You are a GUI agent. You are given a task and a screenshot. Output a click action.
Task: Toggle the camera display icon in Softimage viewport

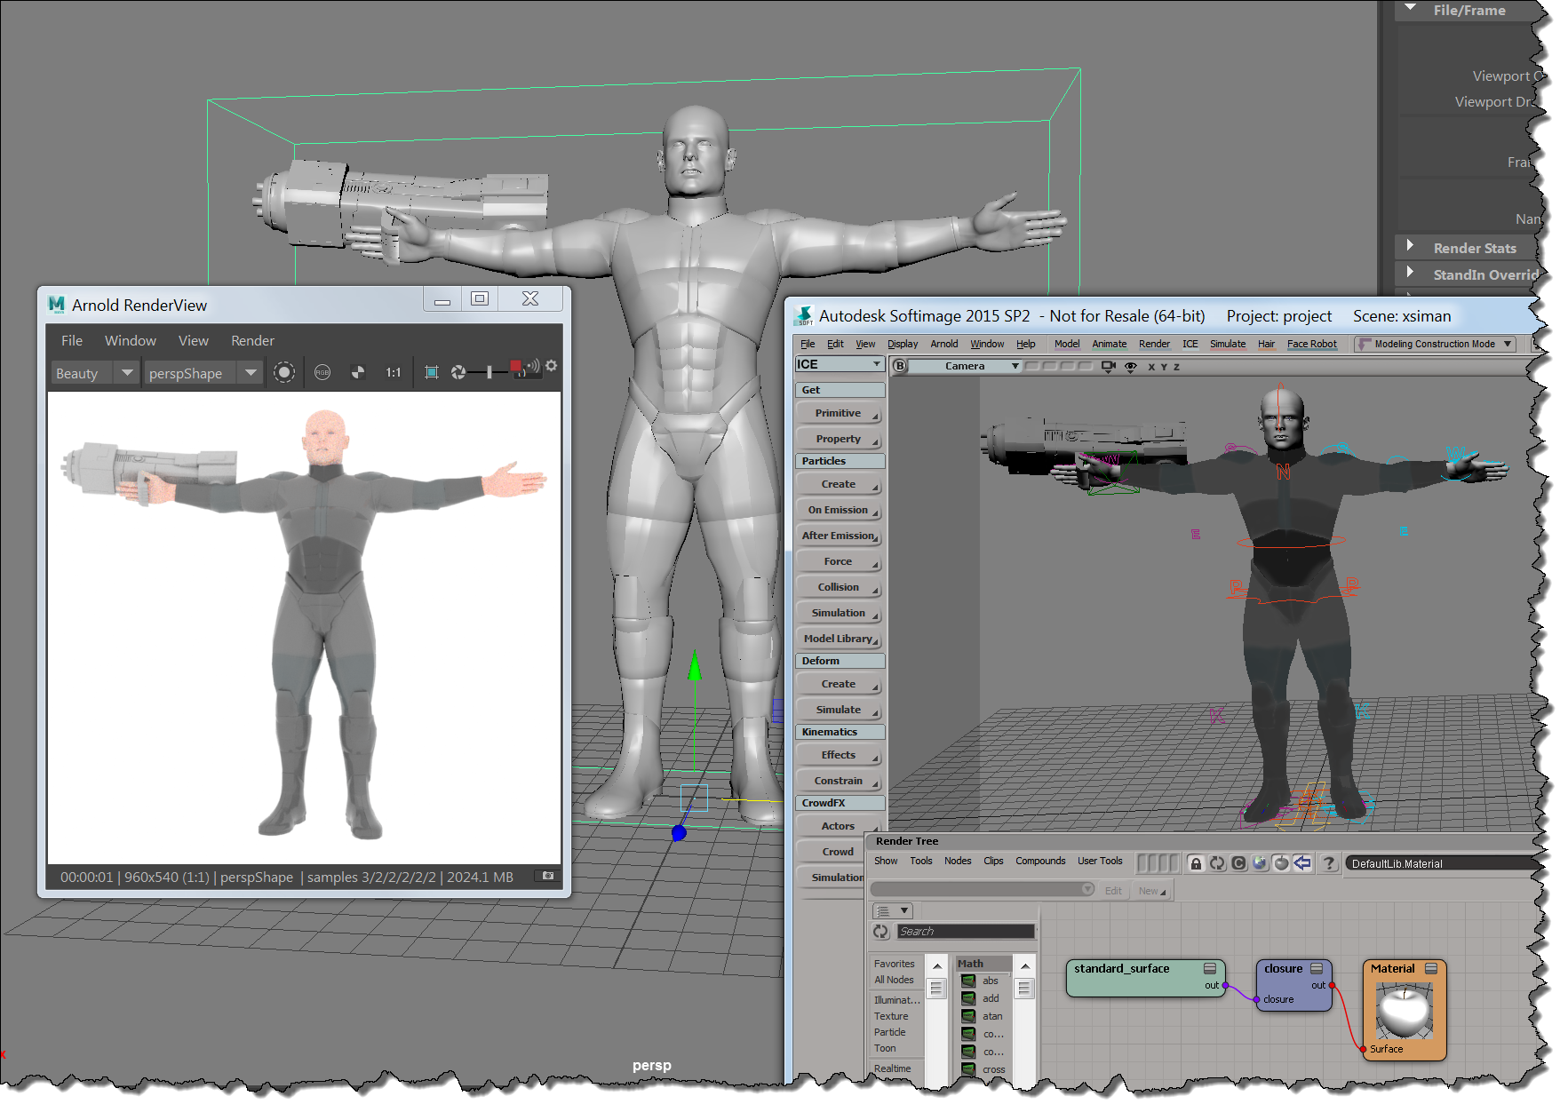coord(1108,366)
